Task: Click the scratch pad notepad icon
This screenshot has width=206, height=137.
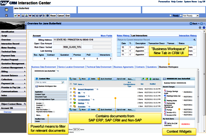Action: tap(6, 9)
